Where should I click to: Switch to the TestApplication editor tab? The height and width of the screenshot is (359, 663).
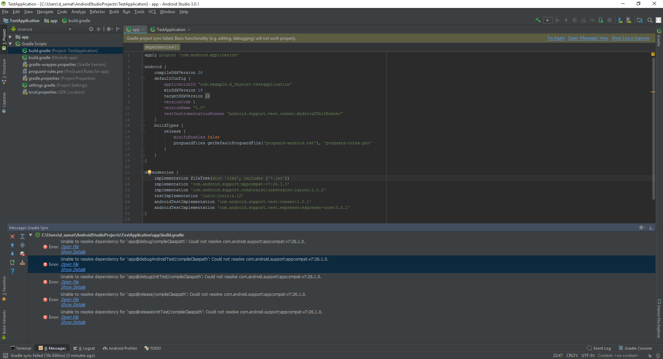pos(171,30)
